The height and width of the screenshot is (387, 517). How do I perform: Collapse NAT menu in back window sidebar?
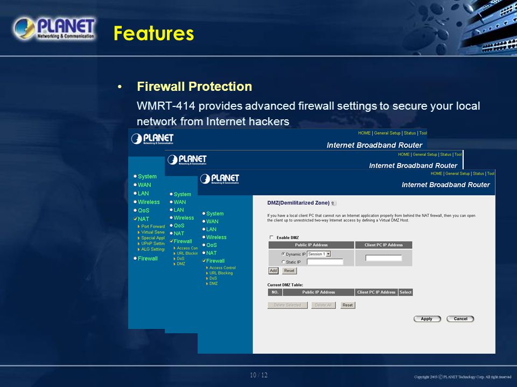click(143, 219)
